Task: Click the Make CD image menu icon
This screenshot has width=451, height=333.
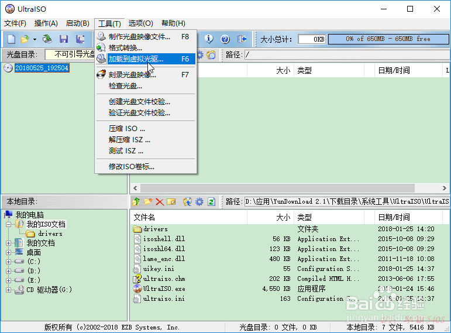Action: 101,36
